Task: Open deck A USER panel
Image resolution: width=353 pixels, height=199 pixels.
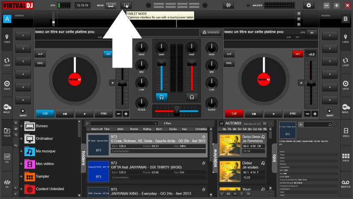Action: click(x=7, y=85)
